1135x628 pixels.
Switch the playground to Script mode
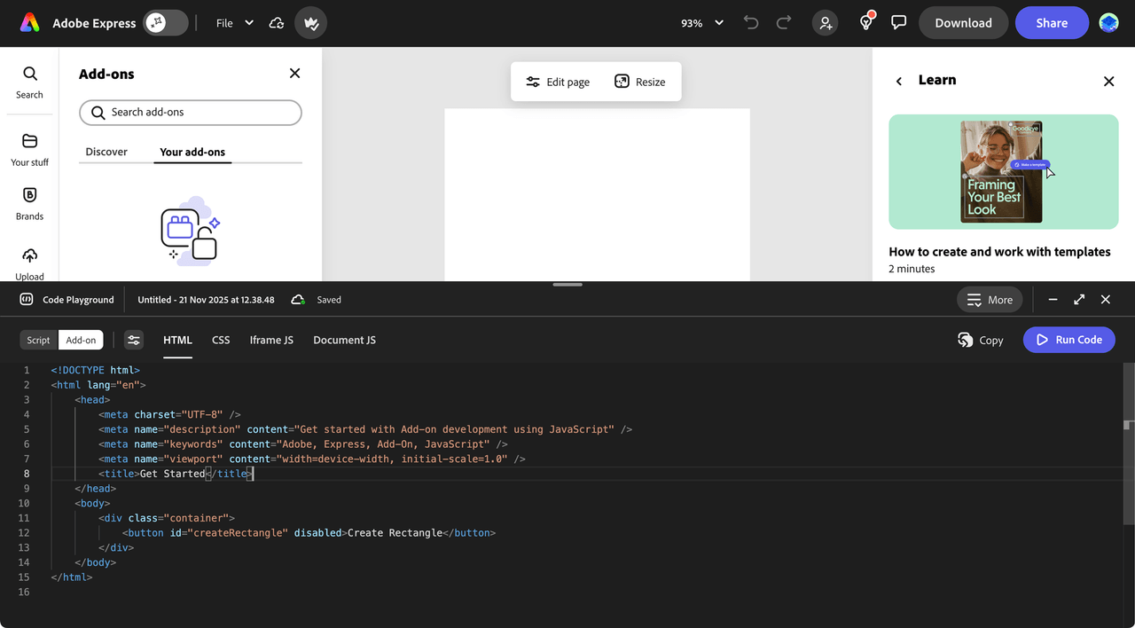[37, 339]
